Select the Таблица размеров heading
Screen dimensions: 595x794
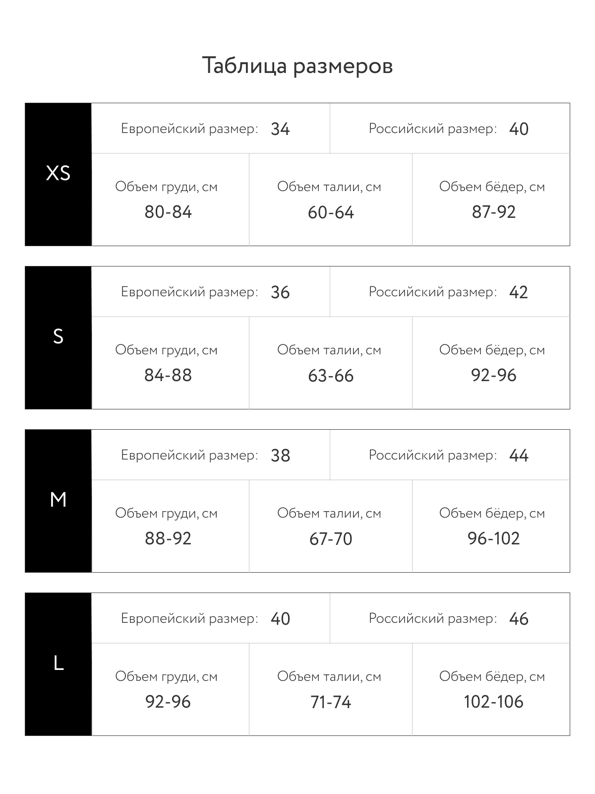click(297, 66)
